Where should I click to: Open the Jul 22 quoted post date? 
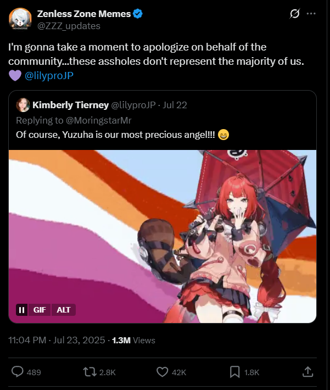[x=175, y=105]
